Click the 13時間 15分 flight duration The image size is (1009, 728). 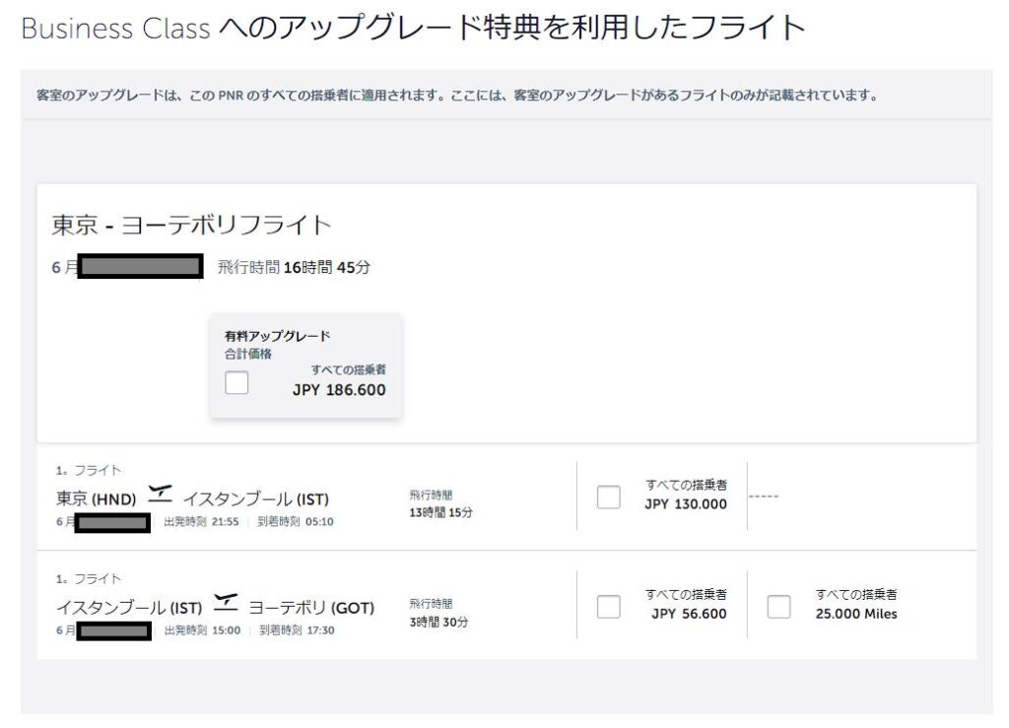440,512
